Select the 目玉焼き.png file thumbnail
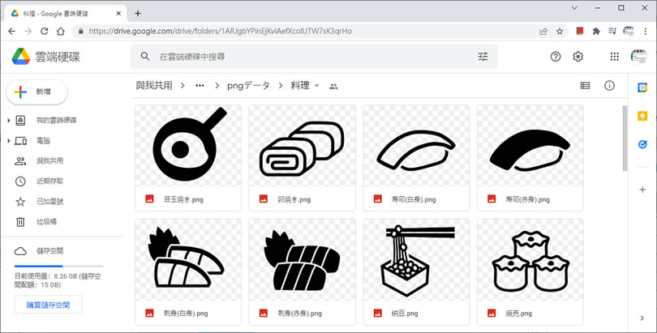The width and height of the screenshot is (657, 333). pyautogui.click(x=188, y=147)
